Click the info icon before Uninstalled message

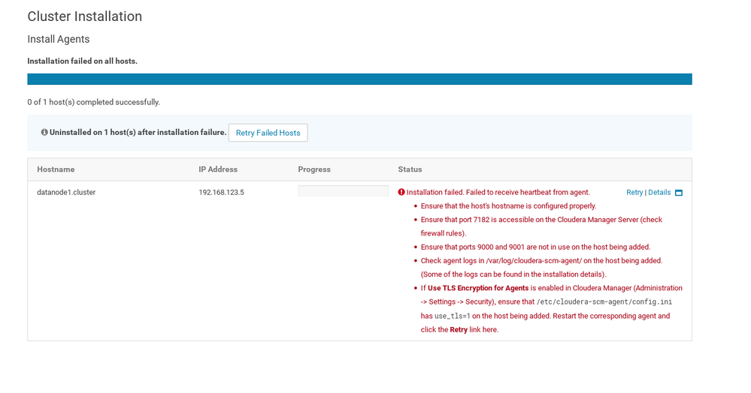pos(44,133)
